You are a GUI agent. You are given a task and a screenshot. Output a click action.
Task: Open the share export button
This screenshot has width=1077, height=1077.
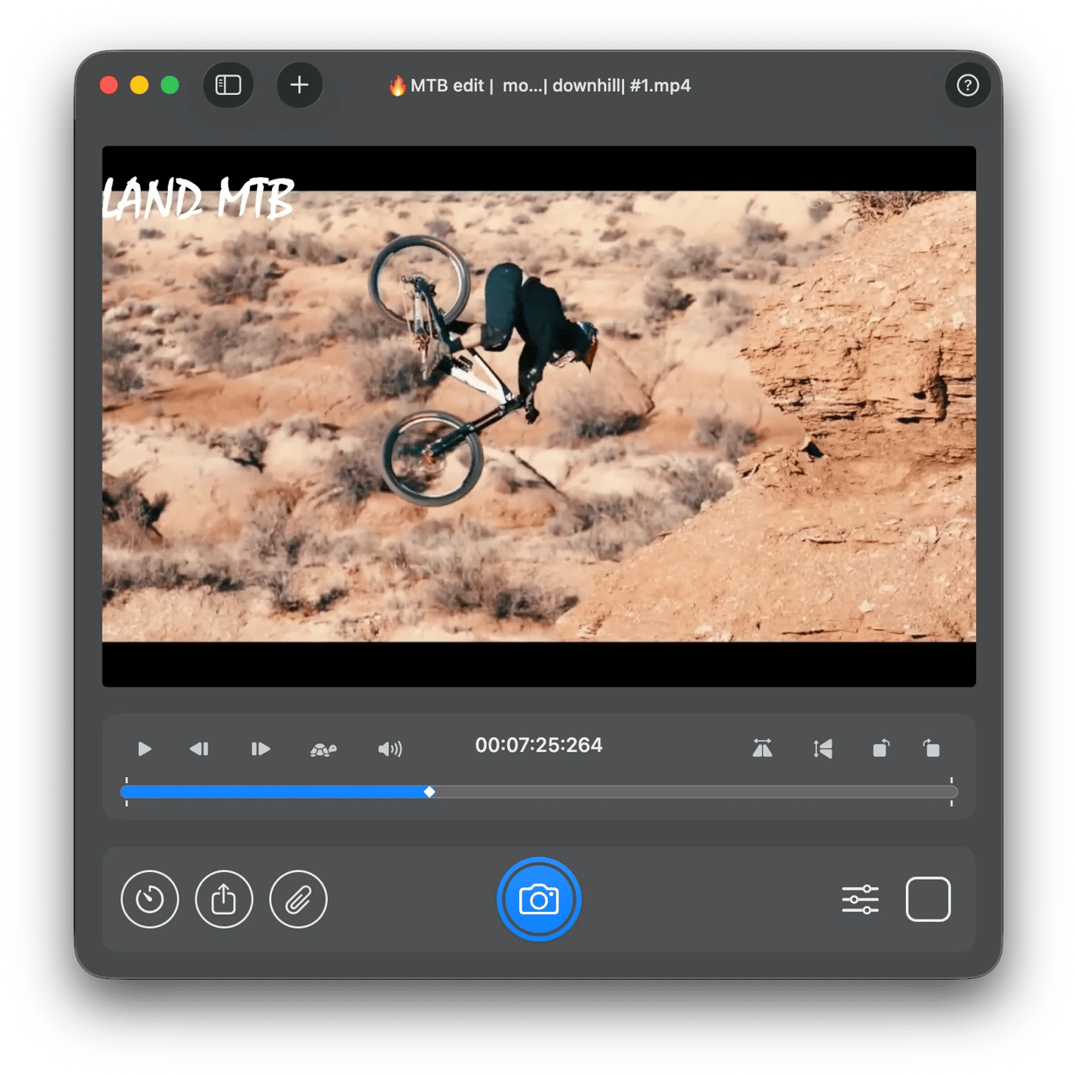coord(224,899)
